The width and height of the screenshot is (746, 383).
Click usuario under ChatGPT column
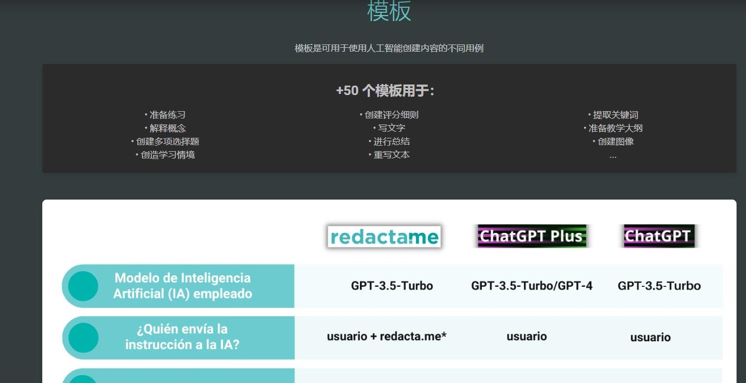(650, 337)
